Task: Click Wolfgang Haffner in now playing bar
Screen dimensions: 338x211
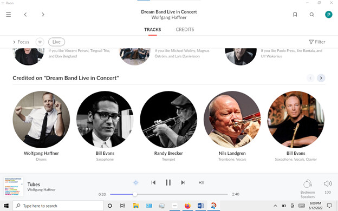Action: (x=41, y=190)
